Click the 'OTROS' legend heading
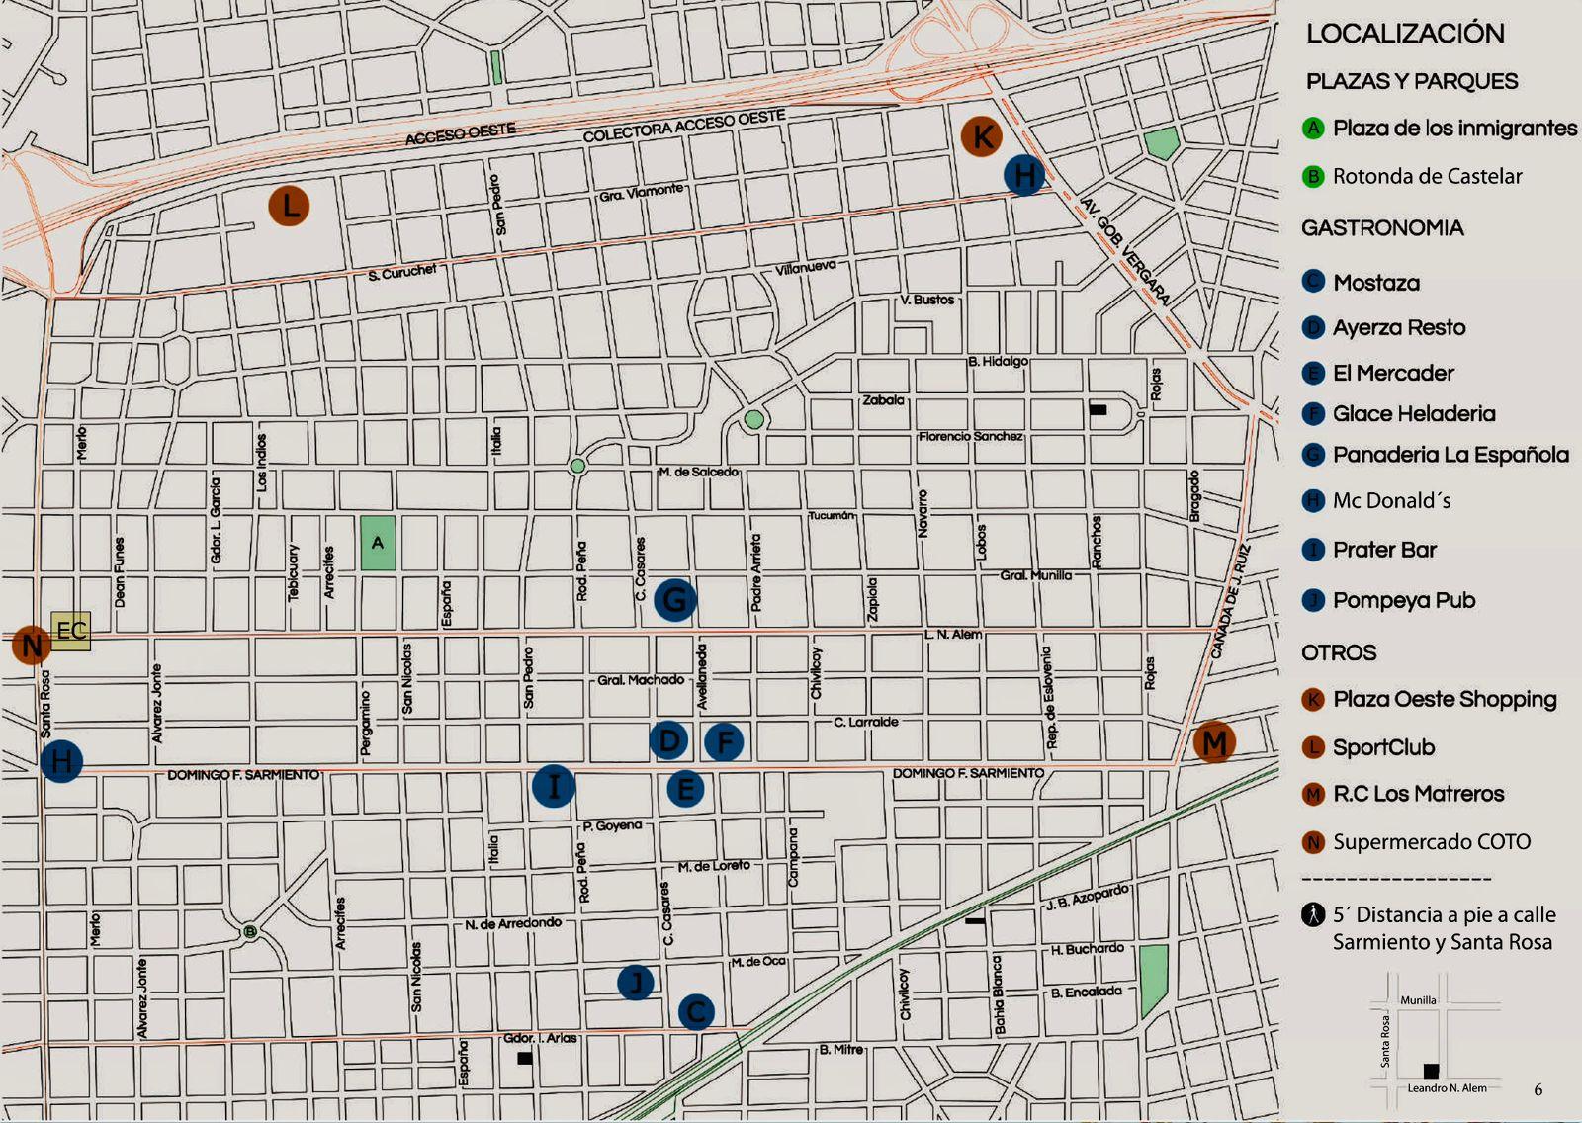This screenshot has height=1123, width=1582. click(x=1339, y=652)
